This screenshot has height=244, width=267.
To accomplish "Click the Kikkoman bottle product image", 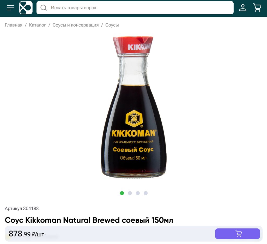I will [133, 107].
